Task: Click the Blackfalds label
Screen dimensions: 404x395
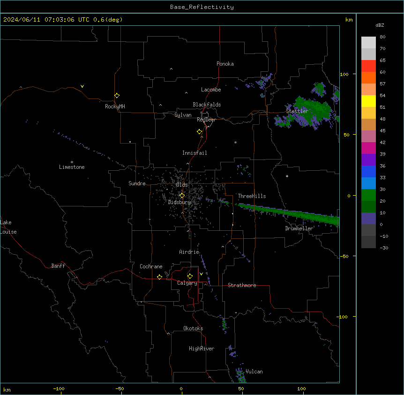Action: point(207,105)
